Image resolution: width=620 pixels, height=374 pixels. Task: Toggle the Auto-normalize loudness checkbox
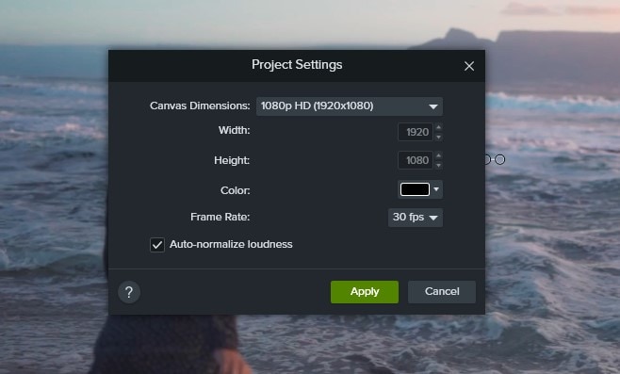pos(157,245)
